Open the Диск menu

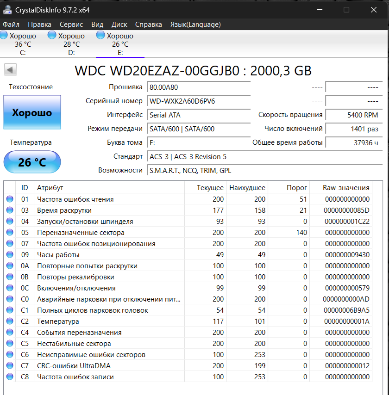pyautogui.click(x=119, y=25)
